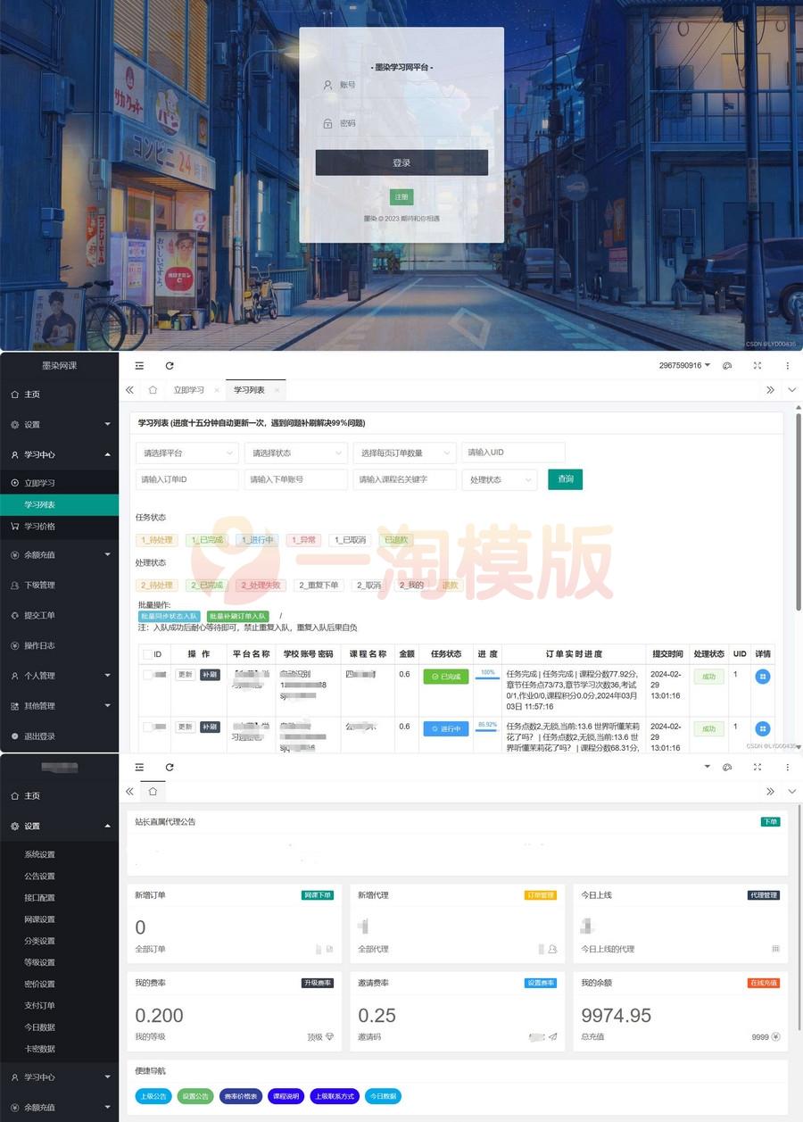Viewport: 803px width, 1122px height.
Task: Click the 主页 home icon in the sidebar
Action: coord(13,394)
